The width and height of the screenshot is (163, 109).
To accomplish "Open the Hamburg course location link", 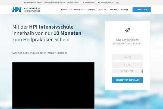I will click(x=40, y=2).
